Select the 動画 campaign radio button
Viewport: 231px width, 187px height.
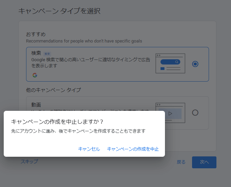(x=195, y=113)
